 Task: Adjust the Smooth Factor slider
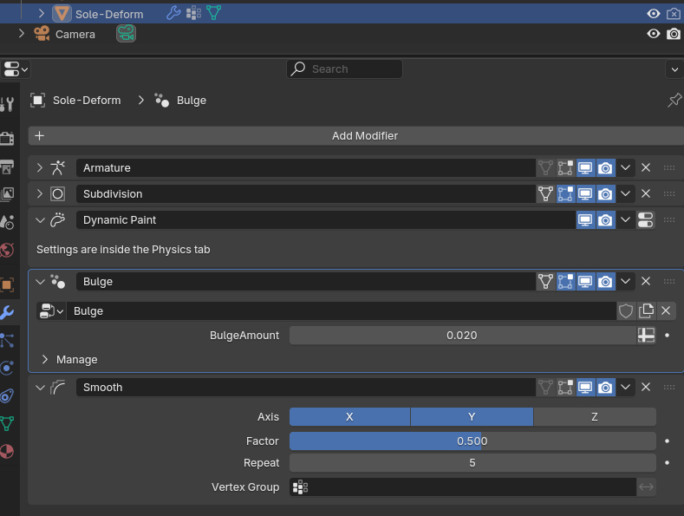[x=472, y=441]
